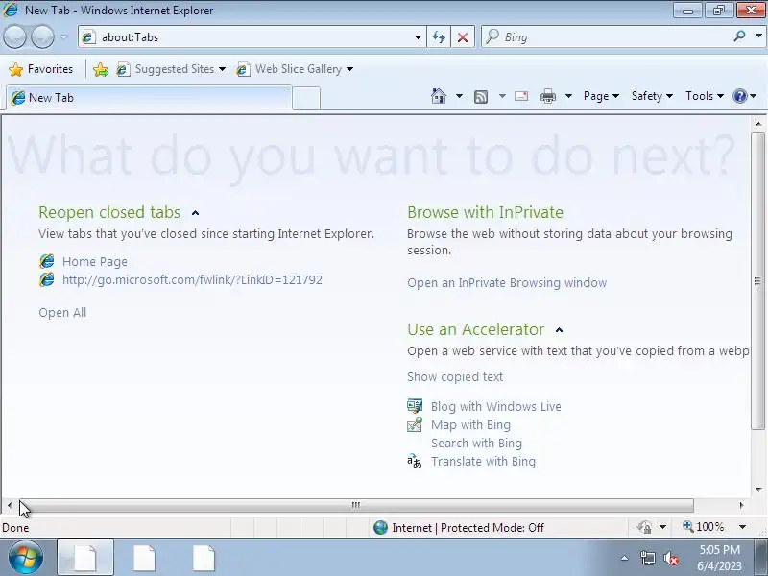Click the Open All link

point(62,313)
